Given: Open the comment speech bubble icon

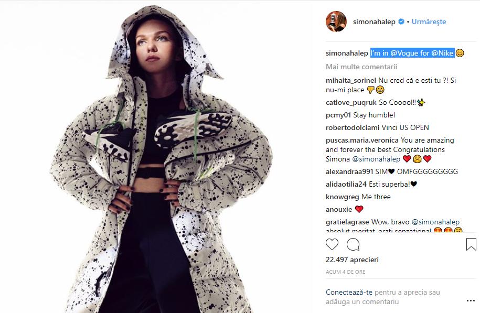Looking at the screenshot, I should (353, 244).
